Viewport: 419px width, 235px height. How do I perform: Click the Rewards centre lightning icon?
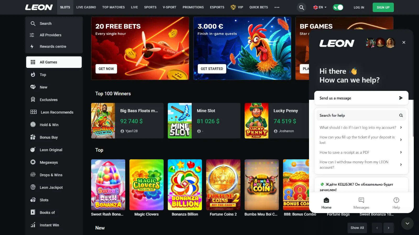pyautogui.click(x=32, y=46)
